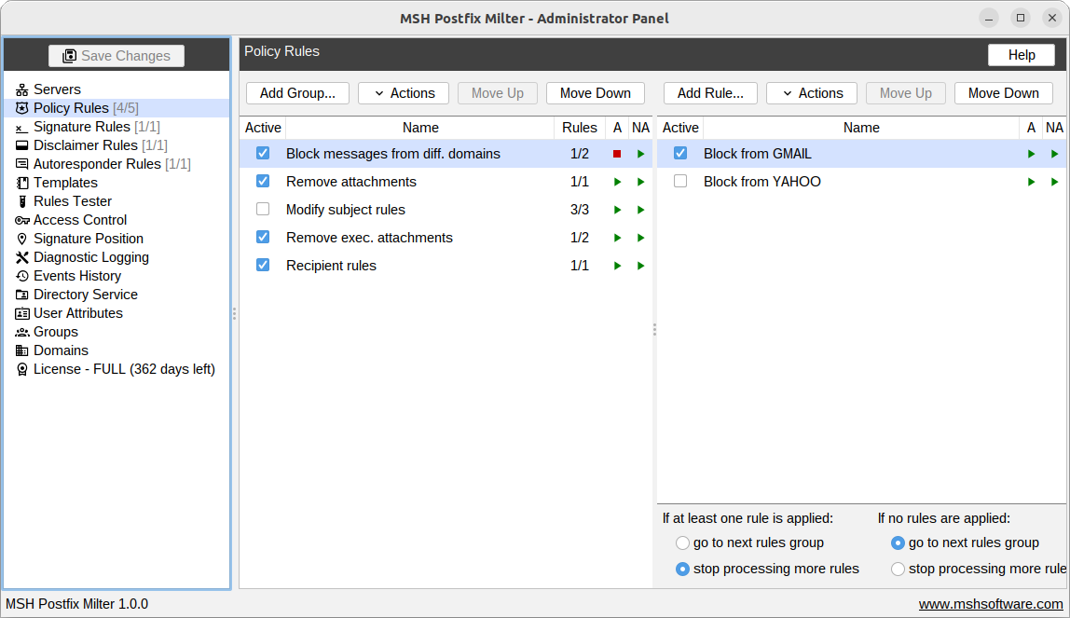Click the Domains building icon

coord(21,350)
